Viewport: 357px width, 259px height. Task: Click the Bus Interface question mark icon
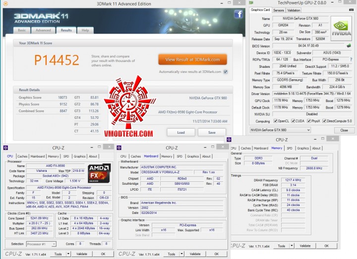click(351, 59)
